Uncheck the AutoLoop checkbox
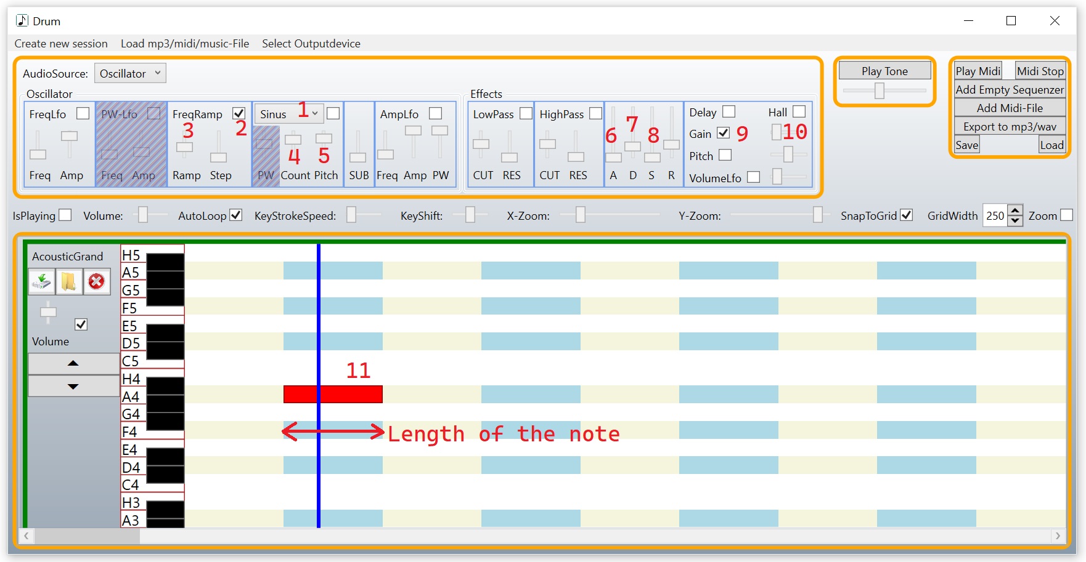This screenshot has width=1086, height=562. coord(235,215)
